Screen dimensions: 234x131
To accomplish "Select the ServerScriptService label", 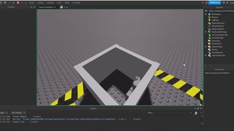I will click(x=220, y=35).
